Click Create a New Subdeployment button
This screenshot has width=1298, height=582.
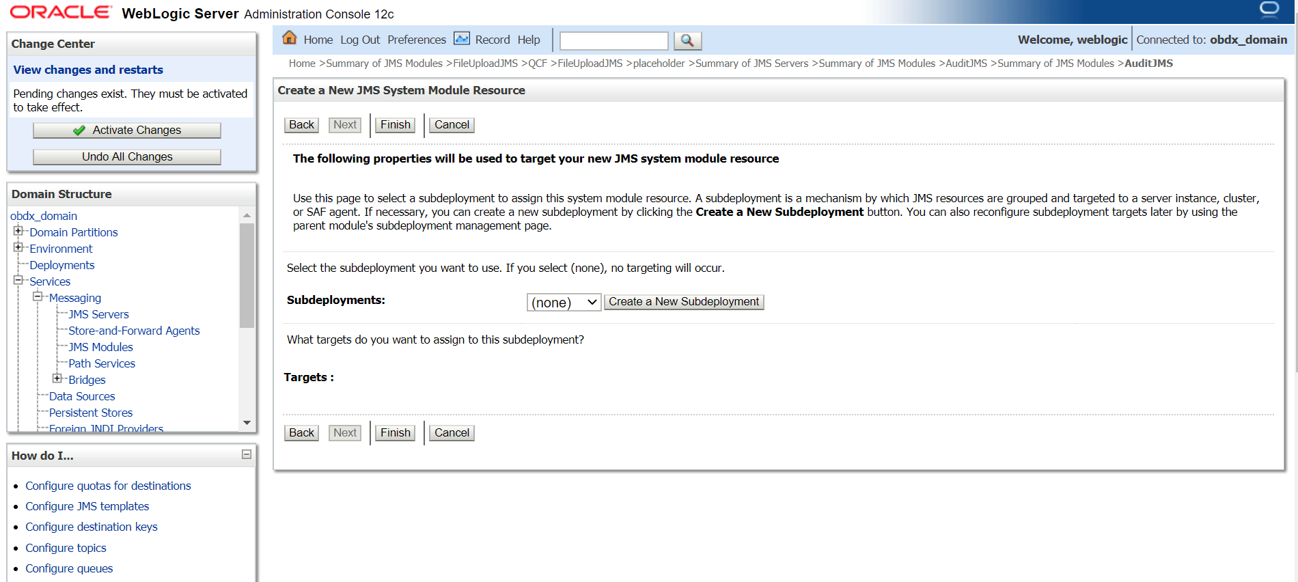(684, 302)
